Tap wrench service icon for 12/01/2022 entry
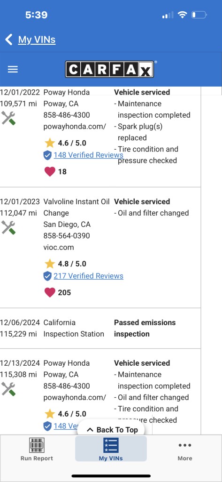222x482 pixels. click(8, 118)
